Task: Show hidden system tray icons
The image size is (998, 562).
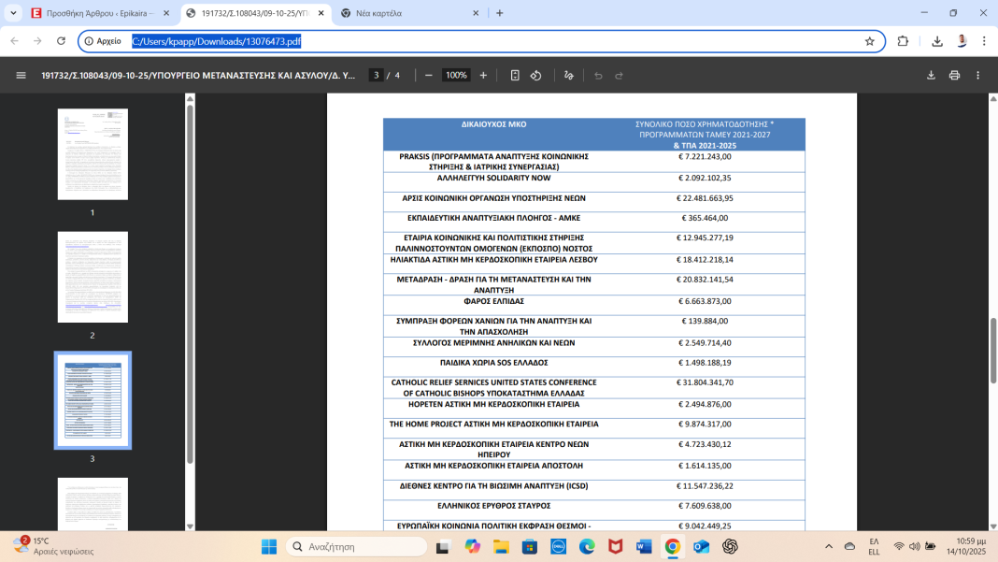Action: pos(828,546)
